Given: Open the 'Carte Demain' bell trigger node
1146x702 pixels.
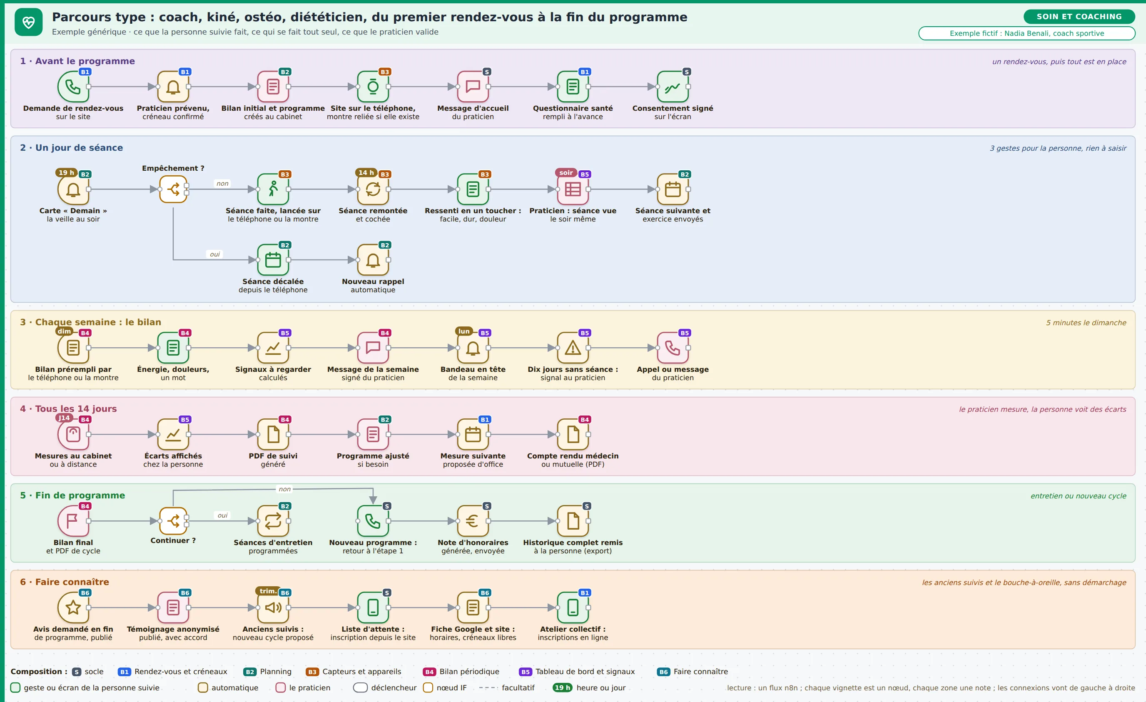Looking at the screenshot, I should click(73, 189).
